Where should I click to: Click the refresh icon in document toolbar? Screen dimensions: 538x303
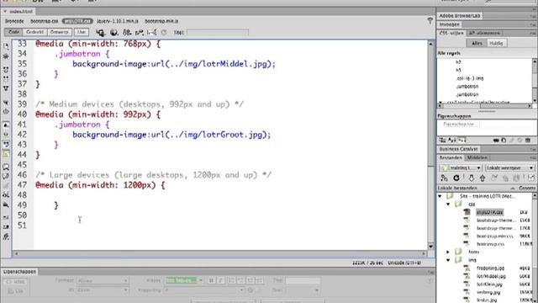(164, 33)
